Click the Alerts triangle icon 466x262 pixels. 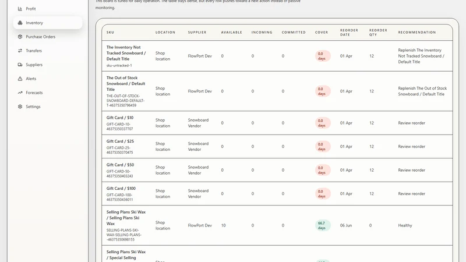click(20, 79)
